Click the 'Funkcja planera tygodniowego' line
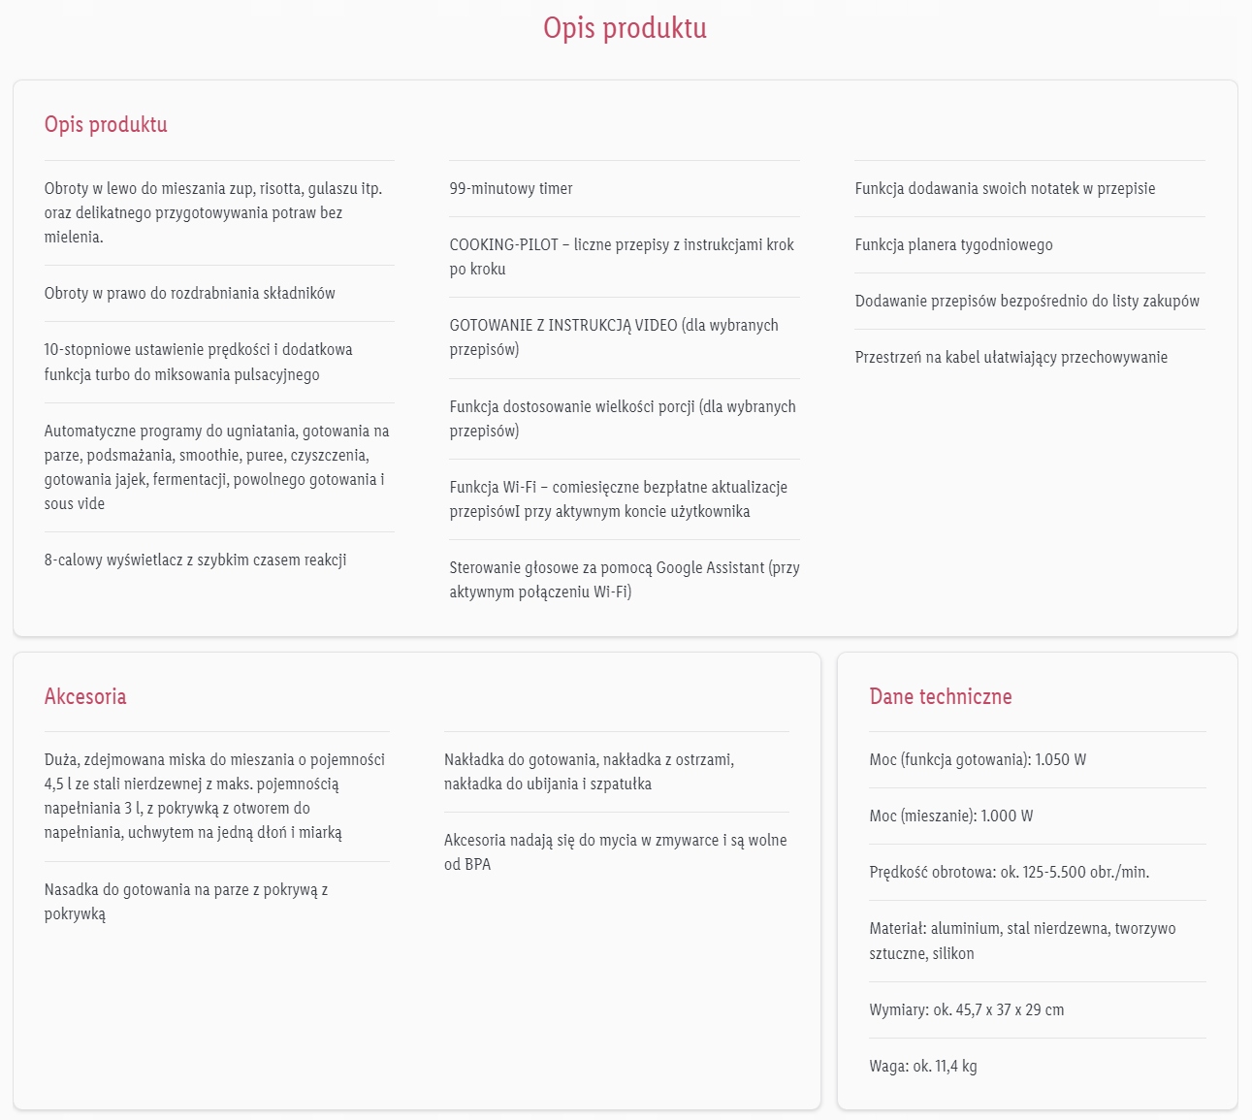1252x1120 pixels. (953, 244)
